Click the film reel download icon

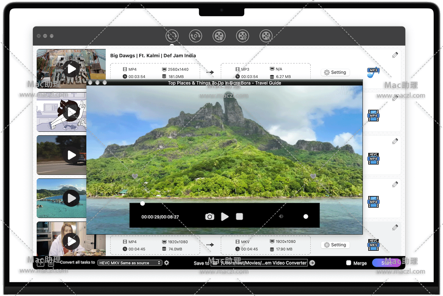point(219,36)
